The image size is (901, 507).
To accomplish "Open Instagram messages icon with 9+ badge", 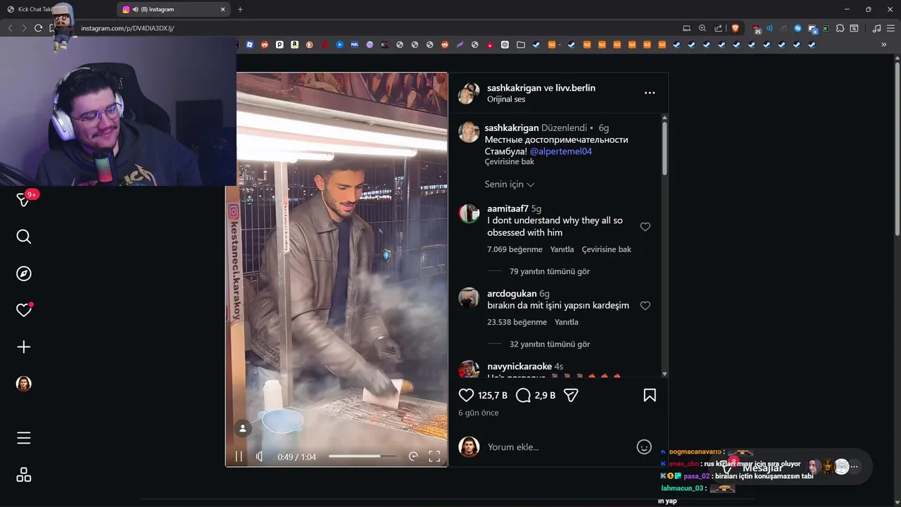I will pyautogui.click(x=24, y=199).
